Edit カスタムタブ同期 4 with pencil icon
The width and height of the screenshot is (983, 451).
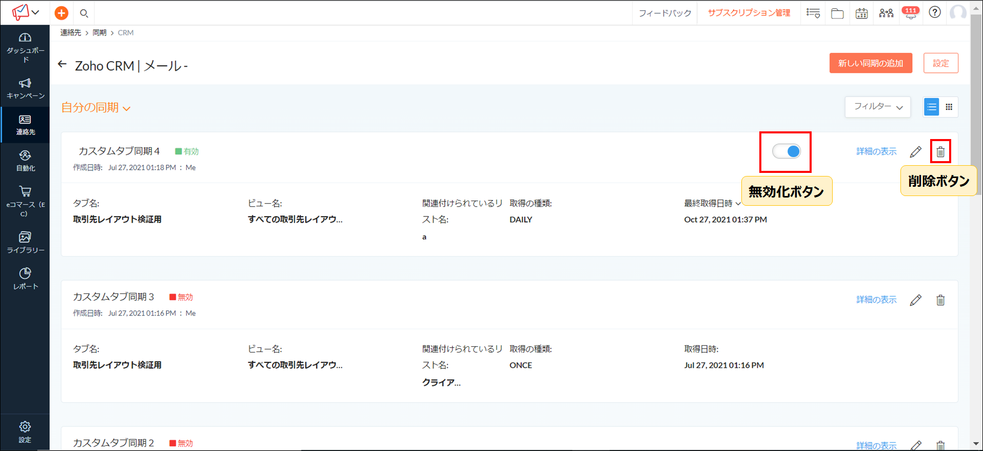pos(916,152)
